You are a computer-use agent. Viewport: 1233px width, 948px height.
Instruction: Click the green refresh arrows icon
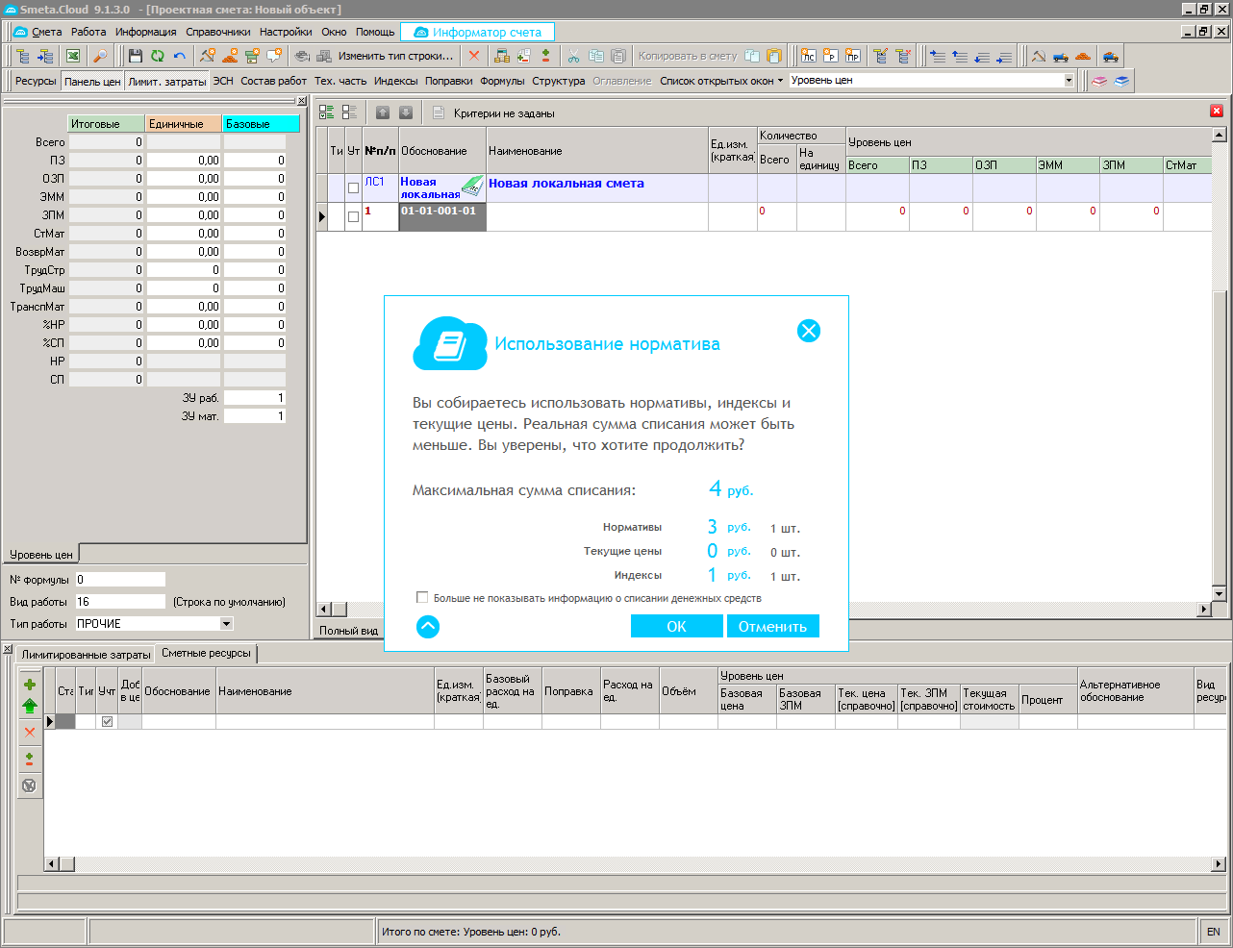coord(158,56)
